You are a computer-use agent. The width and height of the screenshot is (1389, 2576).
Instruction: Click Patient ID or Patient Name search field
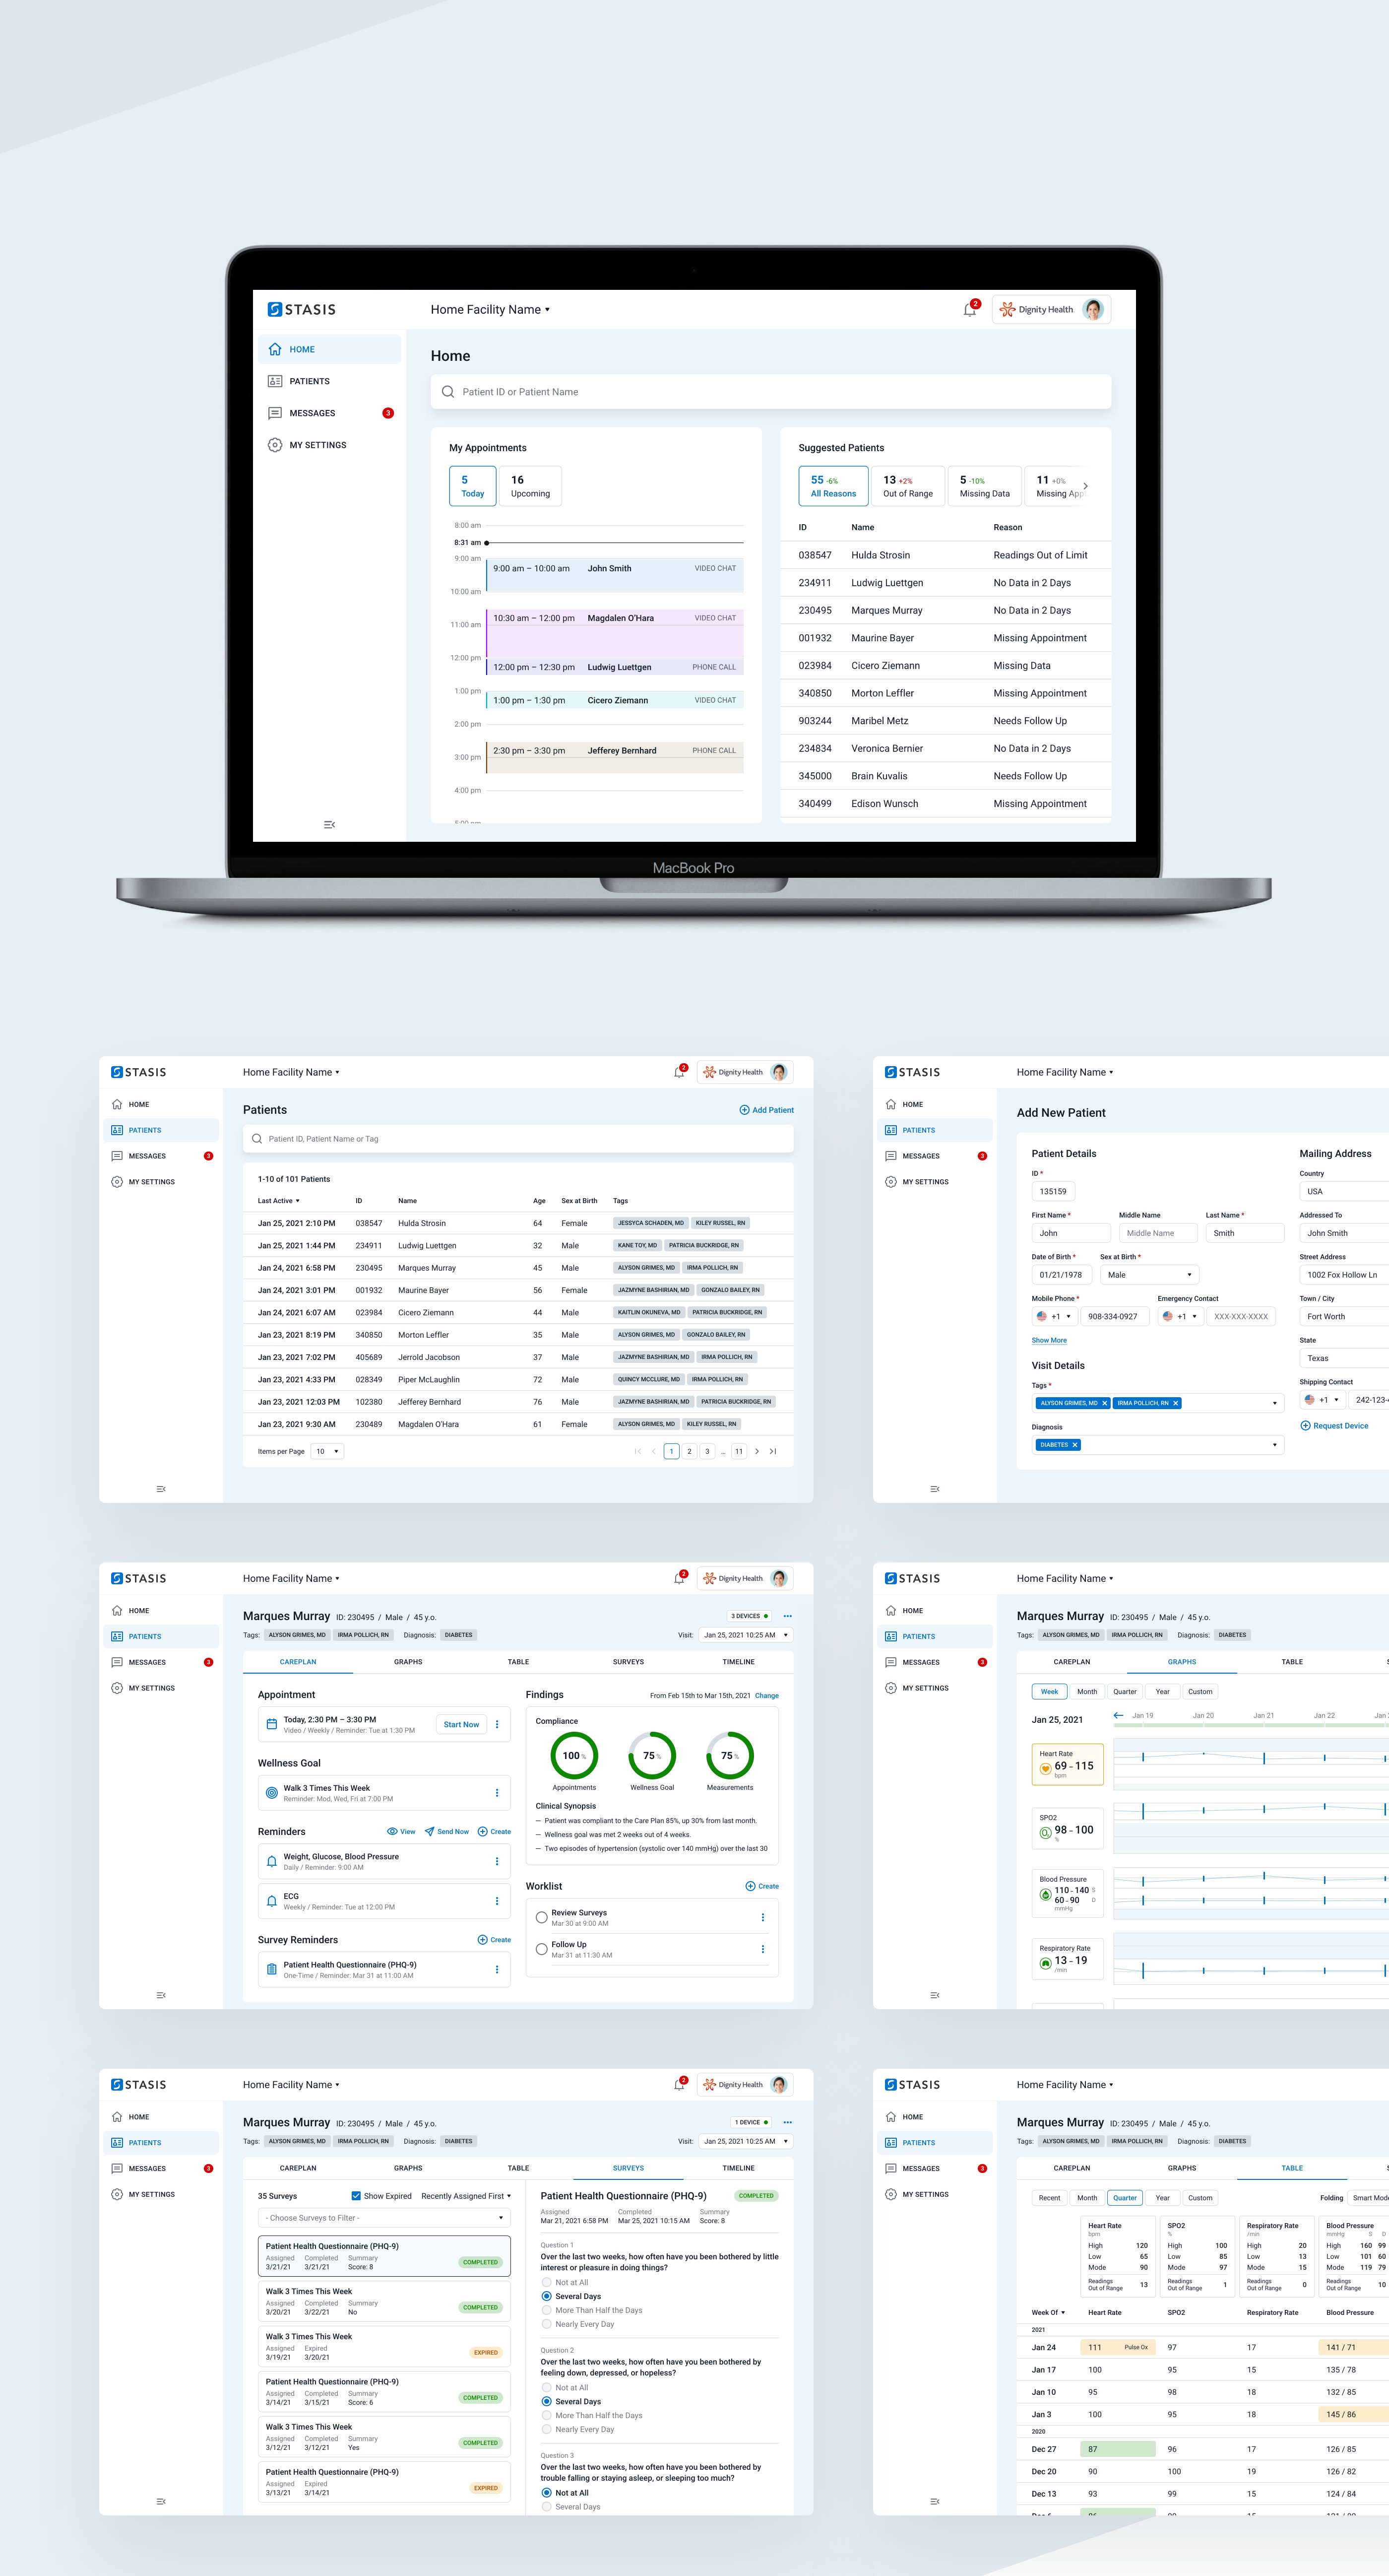[770, 392]
